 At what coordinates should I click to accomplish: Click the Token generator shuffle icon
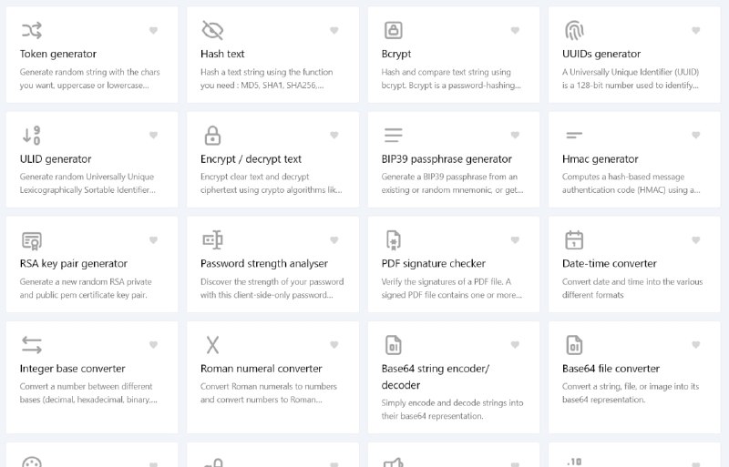[32, 30]
